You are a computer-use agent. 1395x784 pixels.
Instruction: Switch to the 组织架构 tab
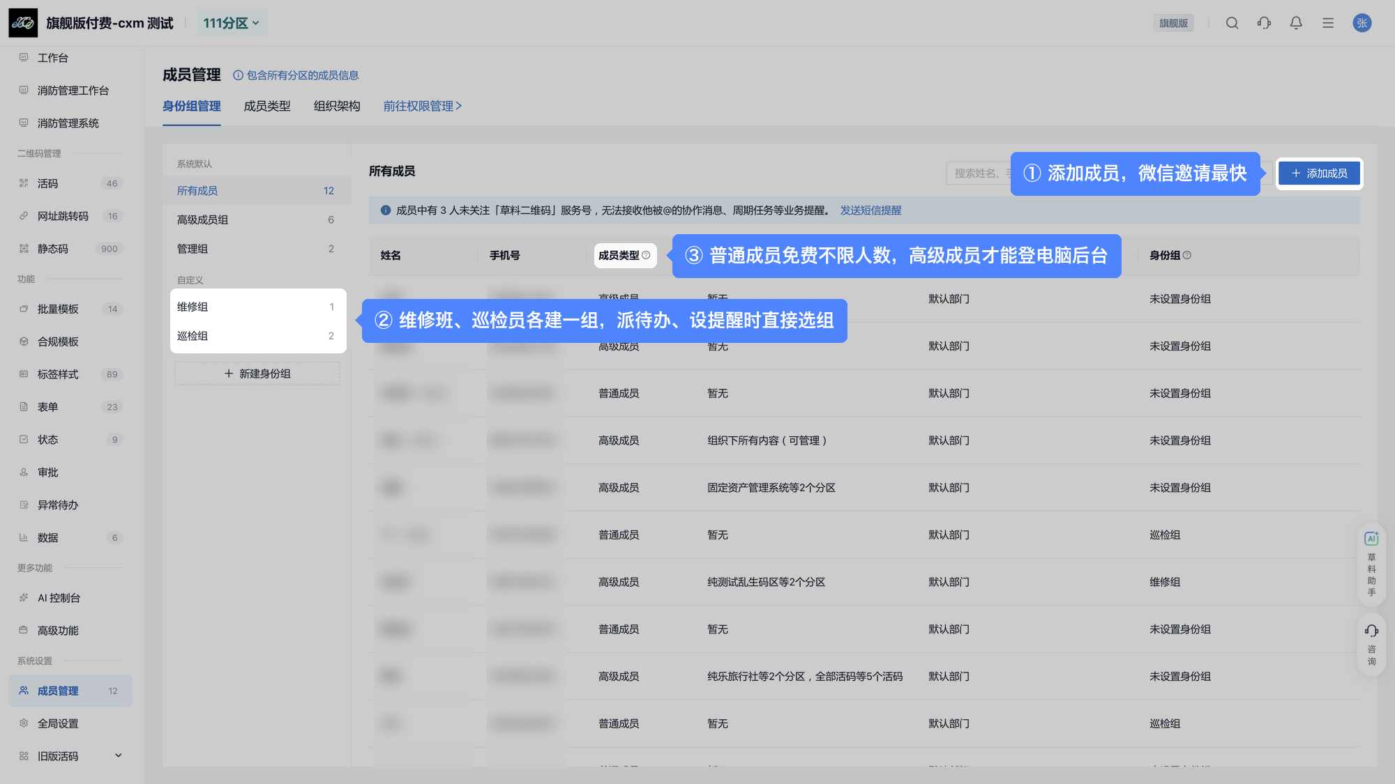(x=337, y=106)
